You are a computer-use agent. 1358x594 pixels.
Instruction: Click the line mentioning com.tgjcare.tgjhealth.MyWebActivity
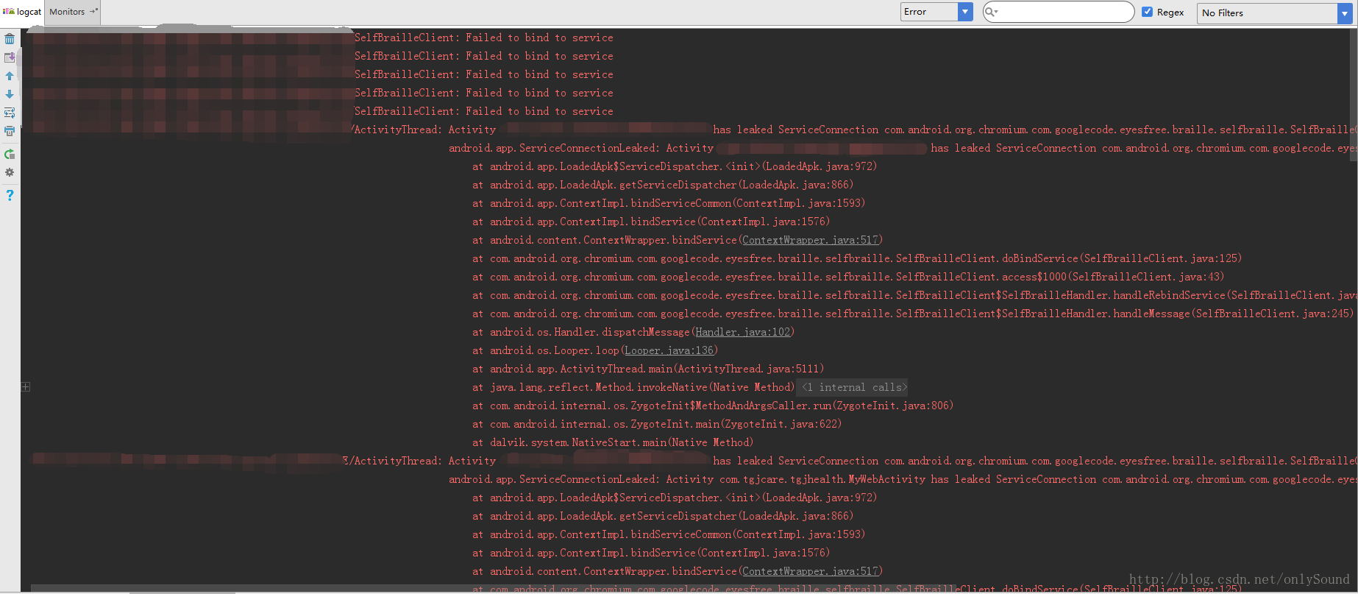pos(903,479)
